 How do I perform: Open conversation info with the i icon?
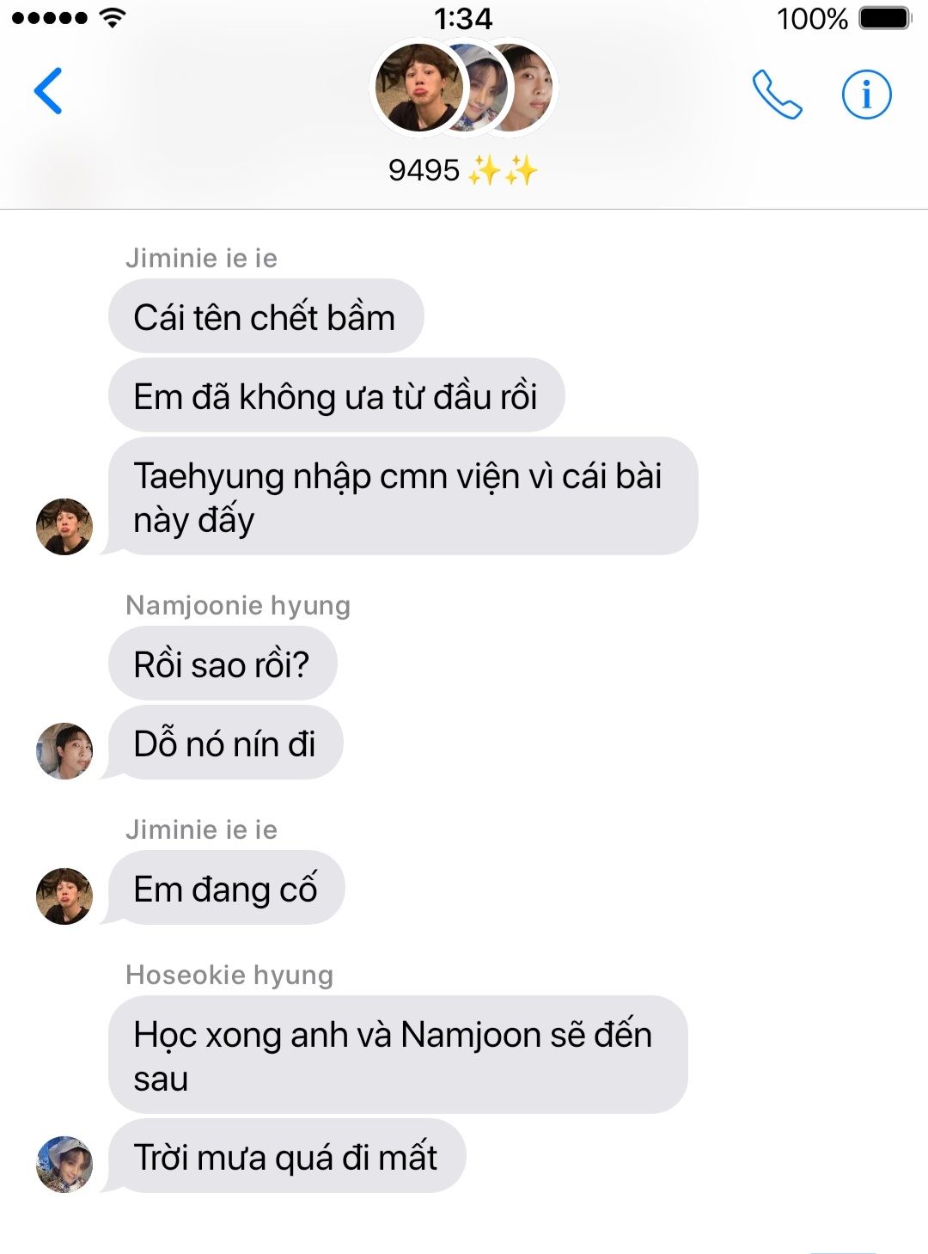(x=866, y=94)
